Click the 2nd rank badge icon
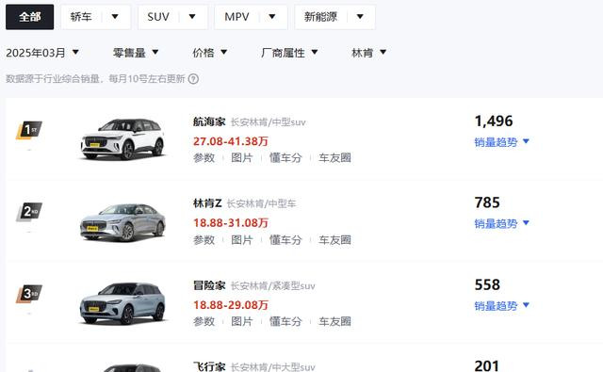The height and width of the screenshot is (372, 603). click(29, 212)
